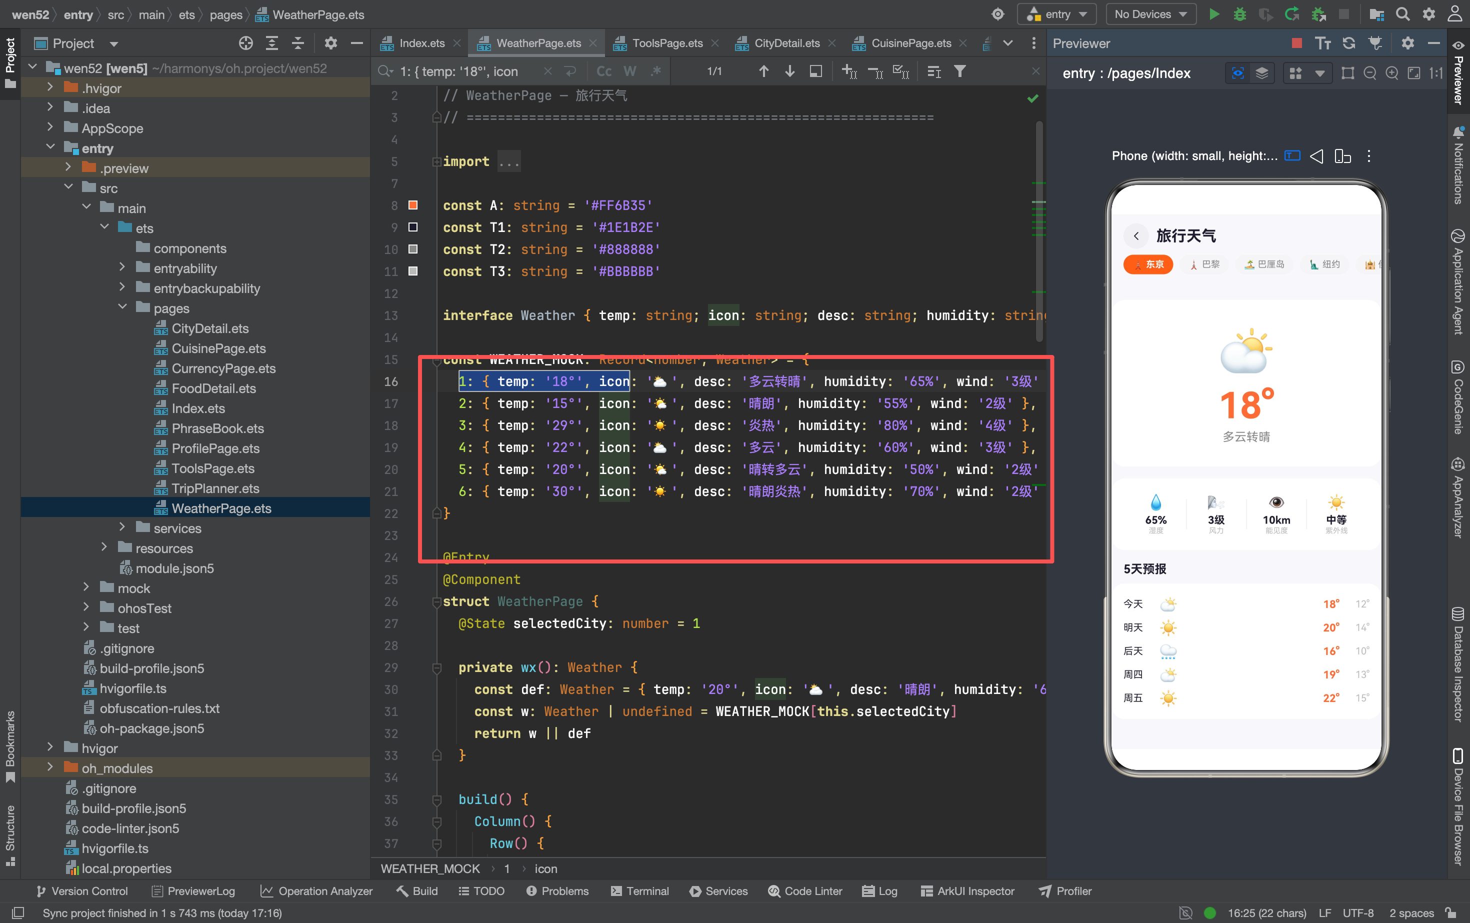Open Version Control tool window
Screen dimensions: 1470x923
point(82,891)
